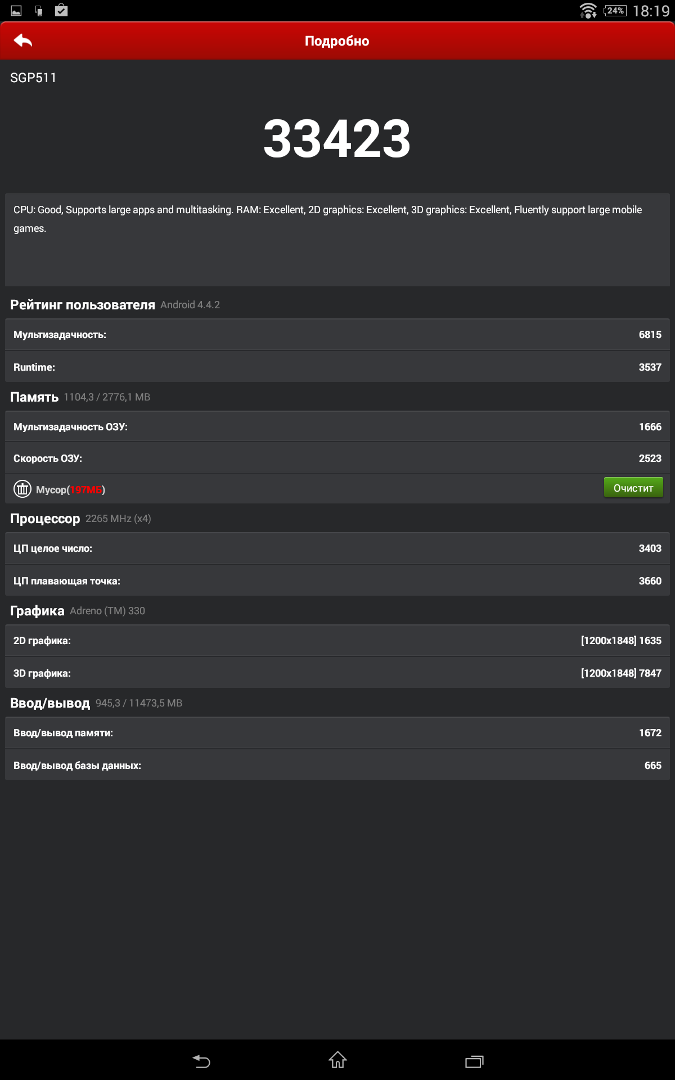Tap the Скорость ОЗУ row
675x1080 pixels.
(337, 458)
